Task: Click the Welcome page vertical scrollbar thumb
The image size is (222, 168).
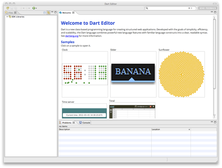Action: [215, 54]
